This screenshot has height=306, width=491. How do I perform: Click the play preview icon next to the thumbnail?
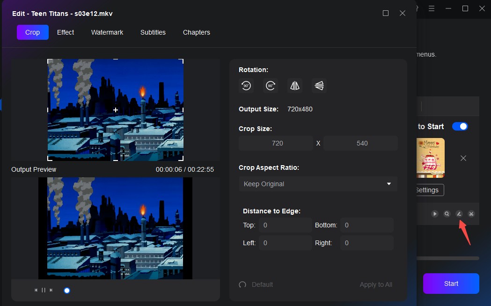(434, 213)
